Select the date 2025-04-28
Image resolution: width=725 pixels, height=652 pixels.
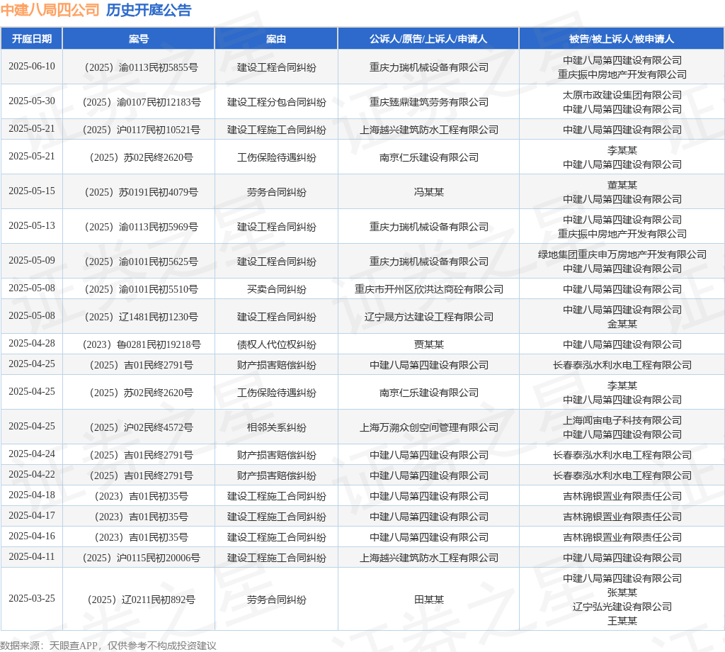coord(31,343)
